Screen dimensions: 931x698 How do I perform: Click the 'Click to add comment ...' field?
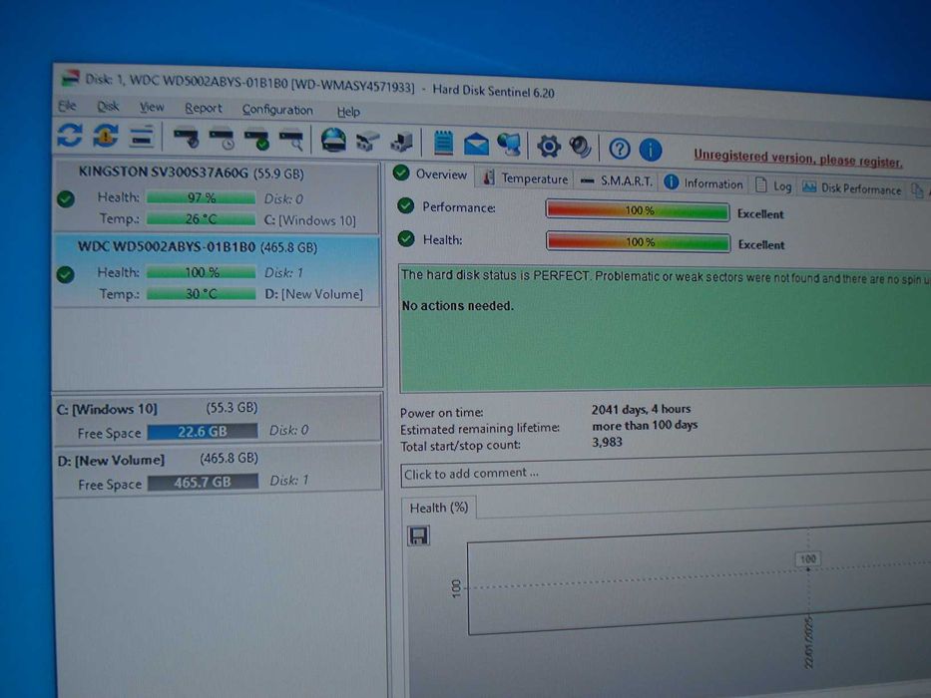[x=666, y=472]
